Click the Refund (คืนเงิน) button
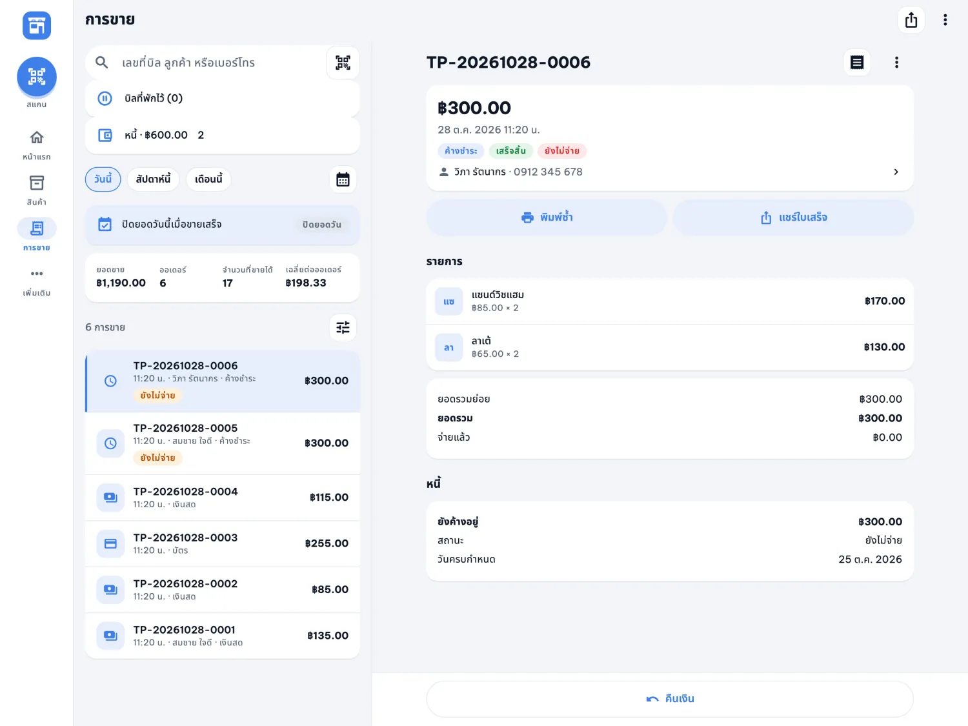 click(670, 699)
